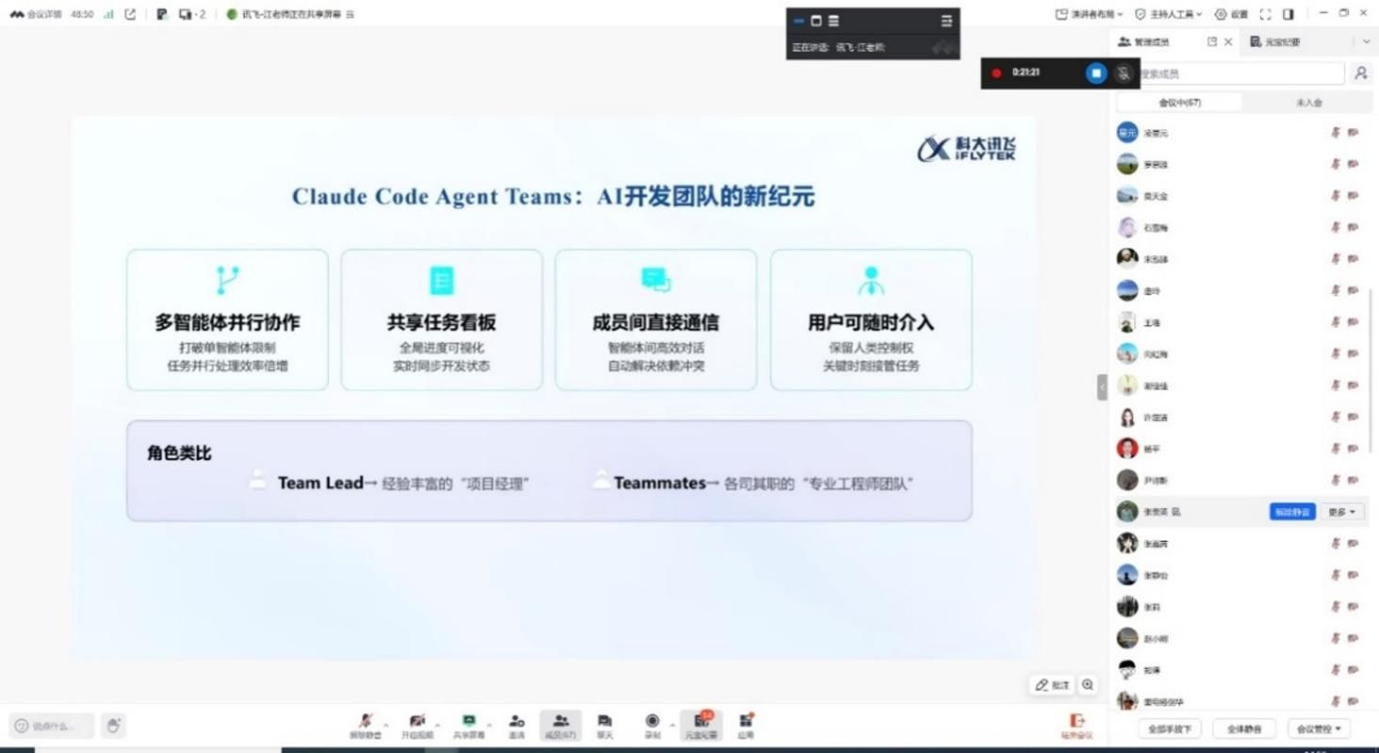Click the share-out arrow icon in the top bar
Viewport: 1379px width, 753px height.
130,14
